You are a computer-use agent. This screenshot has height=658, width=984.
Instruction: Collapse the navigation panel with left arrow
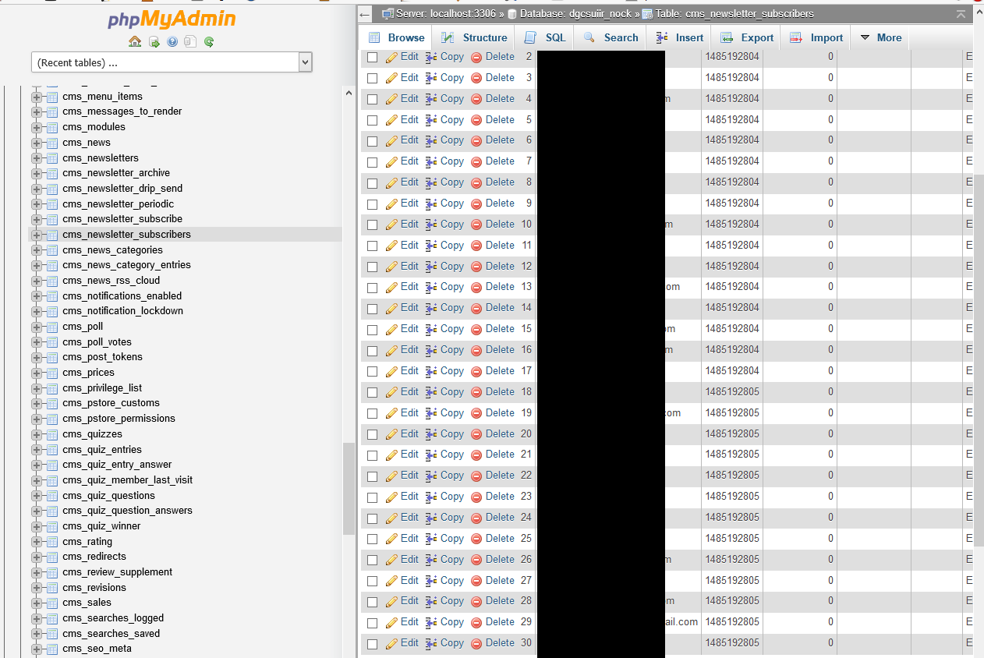(x=365, y=14)
